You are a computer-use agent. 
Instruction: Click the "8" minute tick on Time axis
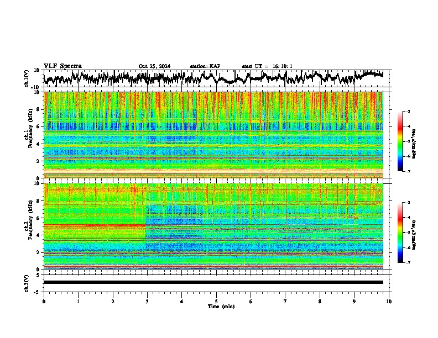[320, 302]
